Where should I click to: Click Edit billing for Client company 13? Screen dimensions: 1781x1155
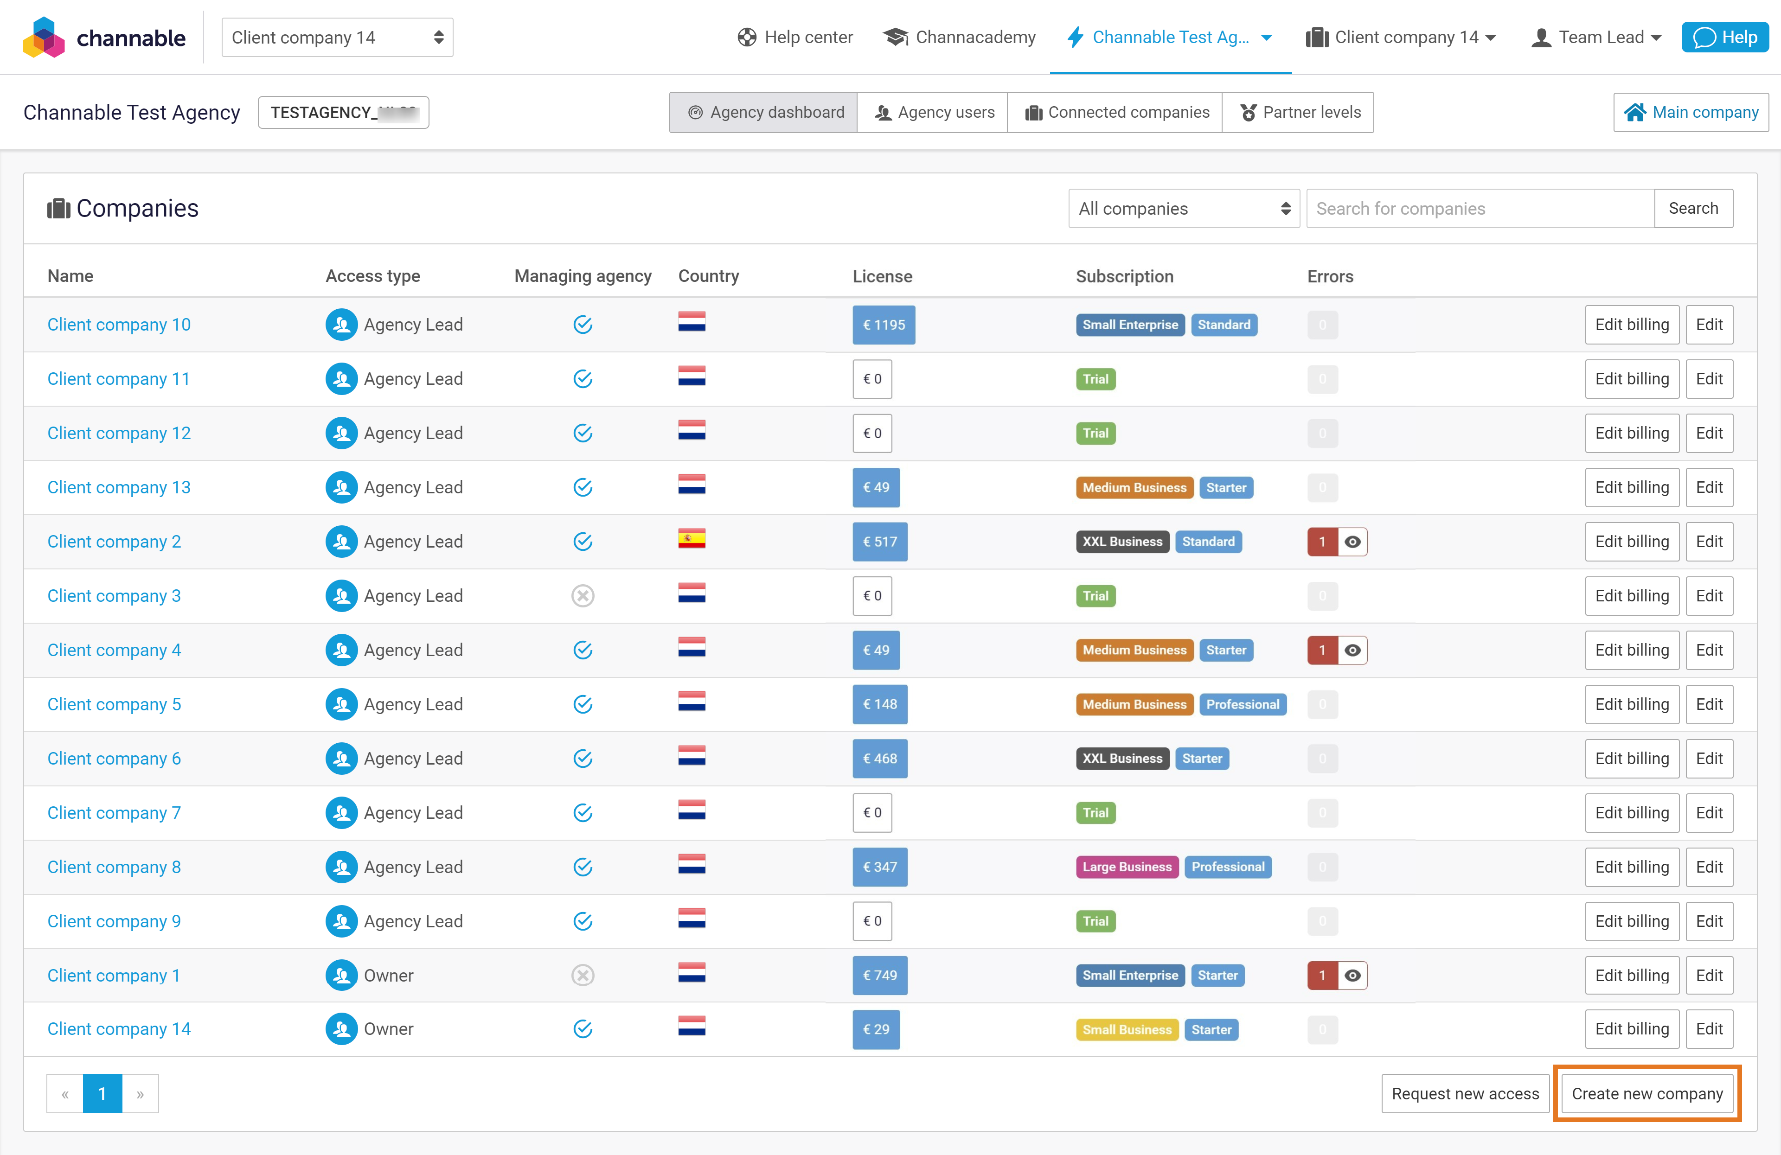[1632, 488]
